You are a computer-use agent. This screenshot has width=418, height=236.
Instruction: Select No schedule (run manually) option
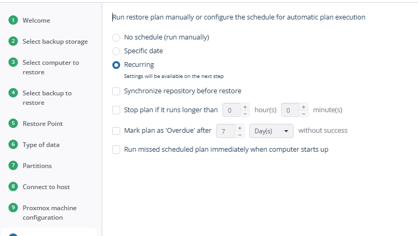116,37
